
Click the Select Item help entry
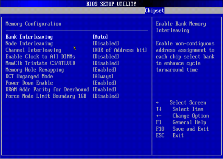pyautogui.click(x=188, y=109)
